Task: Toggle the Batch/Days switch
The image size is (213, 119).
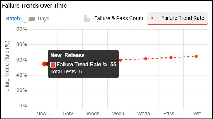Action: click(29, 19)
